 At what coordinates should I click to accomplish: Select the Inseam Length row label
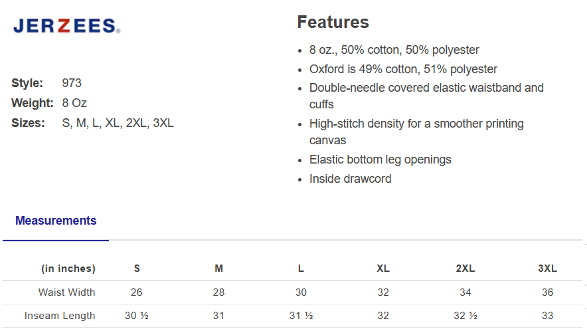(60, 316)
